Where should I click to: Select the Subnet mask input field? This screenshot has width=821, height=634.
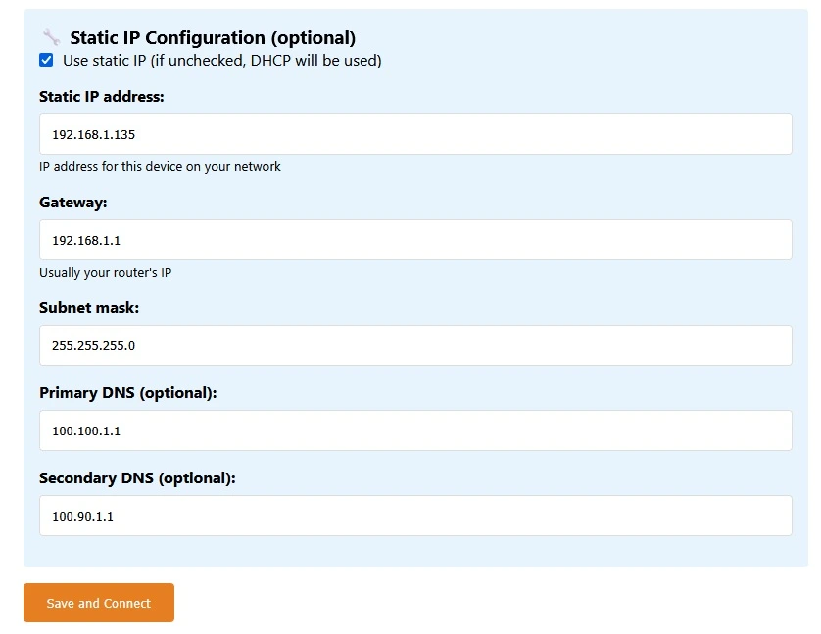tap(415, 345)
